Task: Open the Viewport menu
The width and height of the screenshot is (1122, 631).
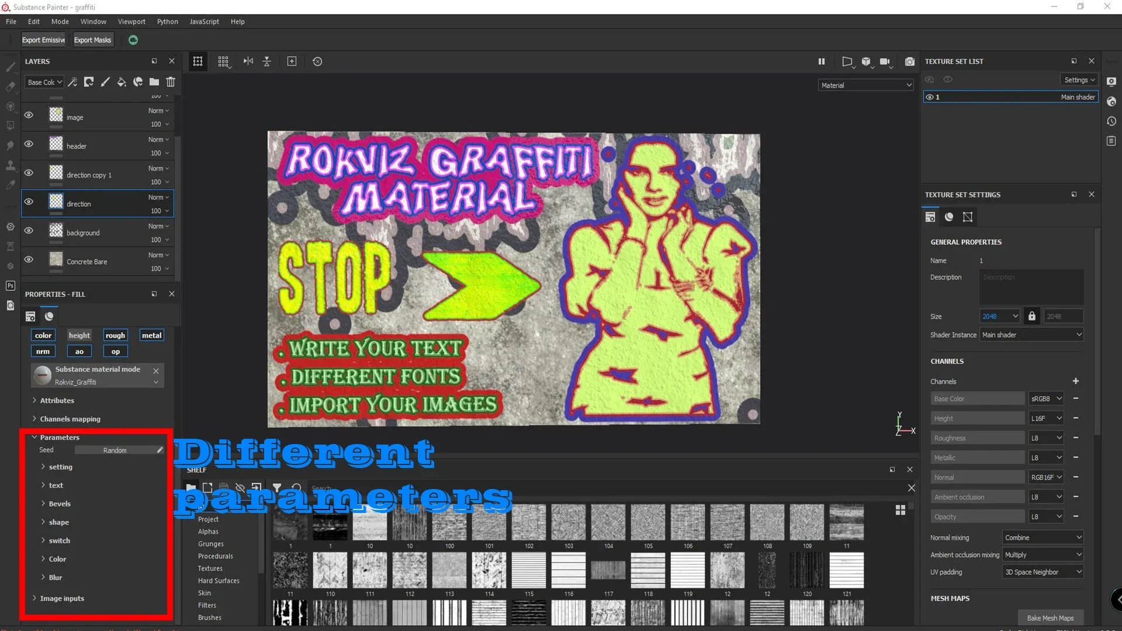Action: click(x=131, y=22)
